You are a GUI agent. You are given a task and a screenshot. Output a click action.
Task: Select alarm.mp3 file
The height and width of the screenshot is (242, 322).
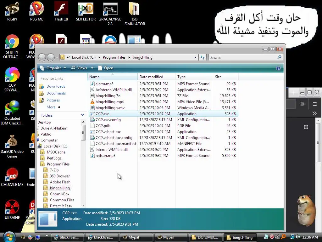[104, 84]
